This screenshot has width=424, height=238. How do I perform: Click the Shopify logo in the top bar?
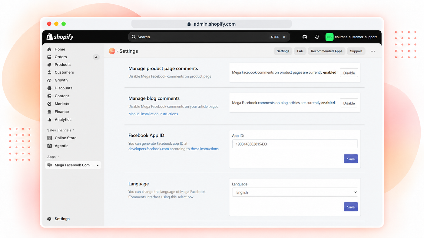pyautogui.click(x=60, y=37)
